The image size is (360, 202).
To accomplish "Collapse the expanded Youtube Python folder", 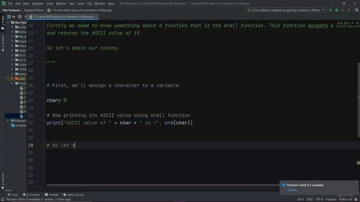I will click(12, 83).
